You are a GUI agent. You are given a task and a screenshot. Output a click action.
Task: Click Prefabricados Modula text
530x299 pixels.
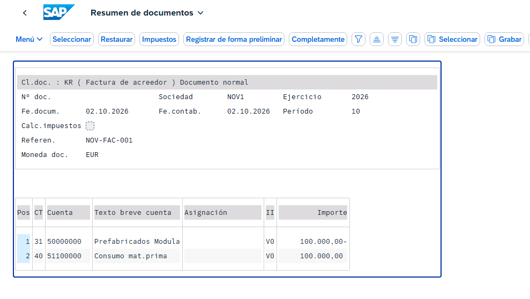tap(137, 242)
